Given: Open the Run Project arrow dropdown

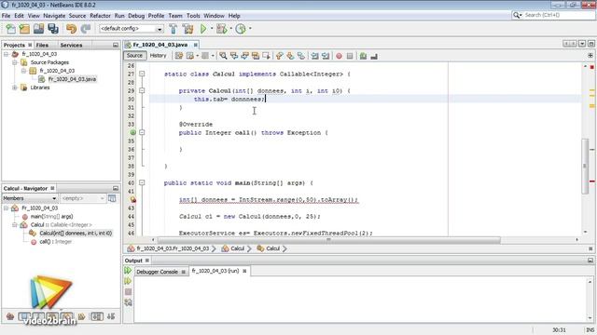Looking at the screenshot, I should pos(212,29).
